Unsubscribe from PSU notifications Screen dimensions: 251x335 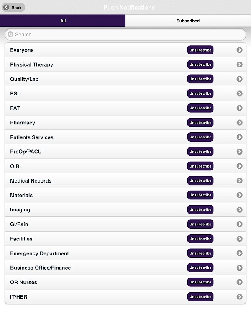point(200,94)
